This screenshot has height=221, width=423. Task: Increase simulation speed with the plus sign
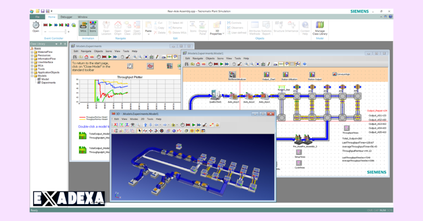coord(69,31)
